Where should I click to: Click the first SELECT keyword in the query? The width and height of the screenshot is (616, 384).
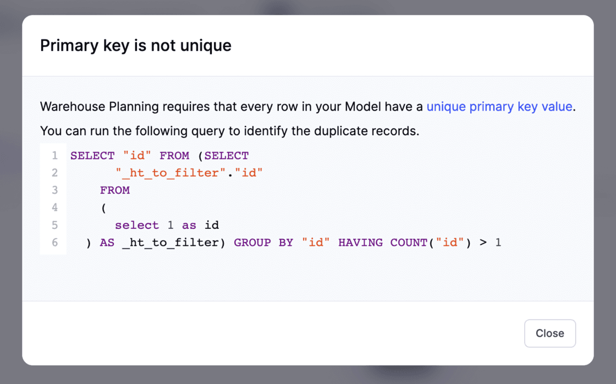(x=92, y=156)
